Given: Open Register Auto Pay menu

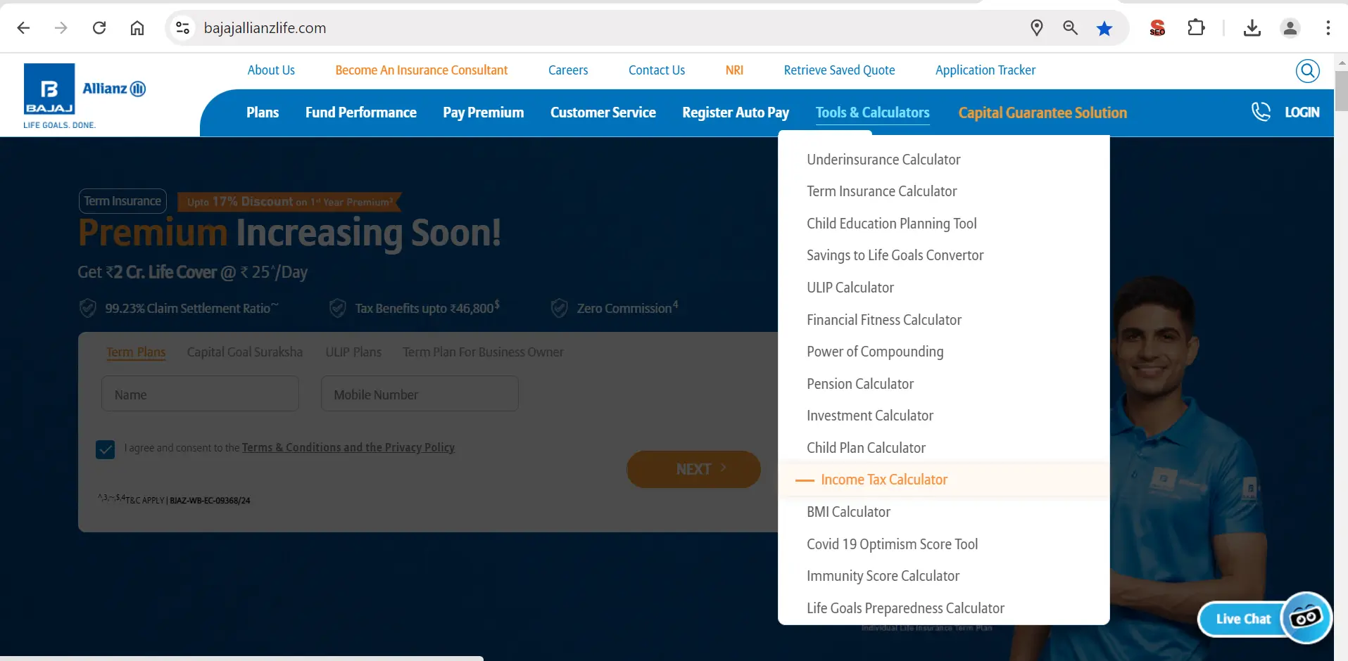Looking at the screenshot, I should [736, 113].
